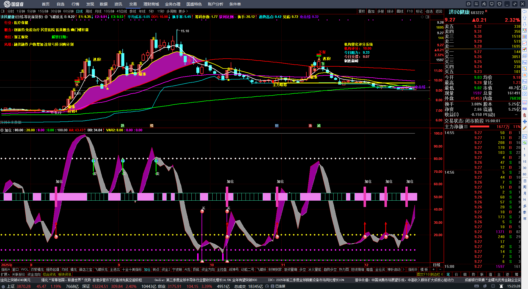This screenshot has height=289, width=528.
Task: Click the alarm siren icon in status bar
Action: (501, 286)
